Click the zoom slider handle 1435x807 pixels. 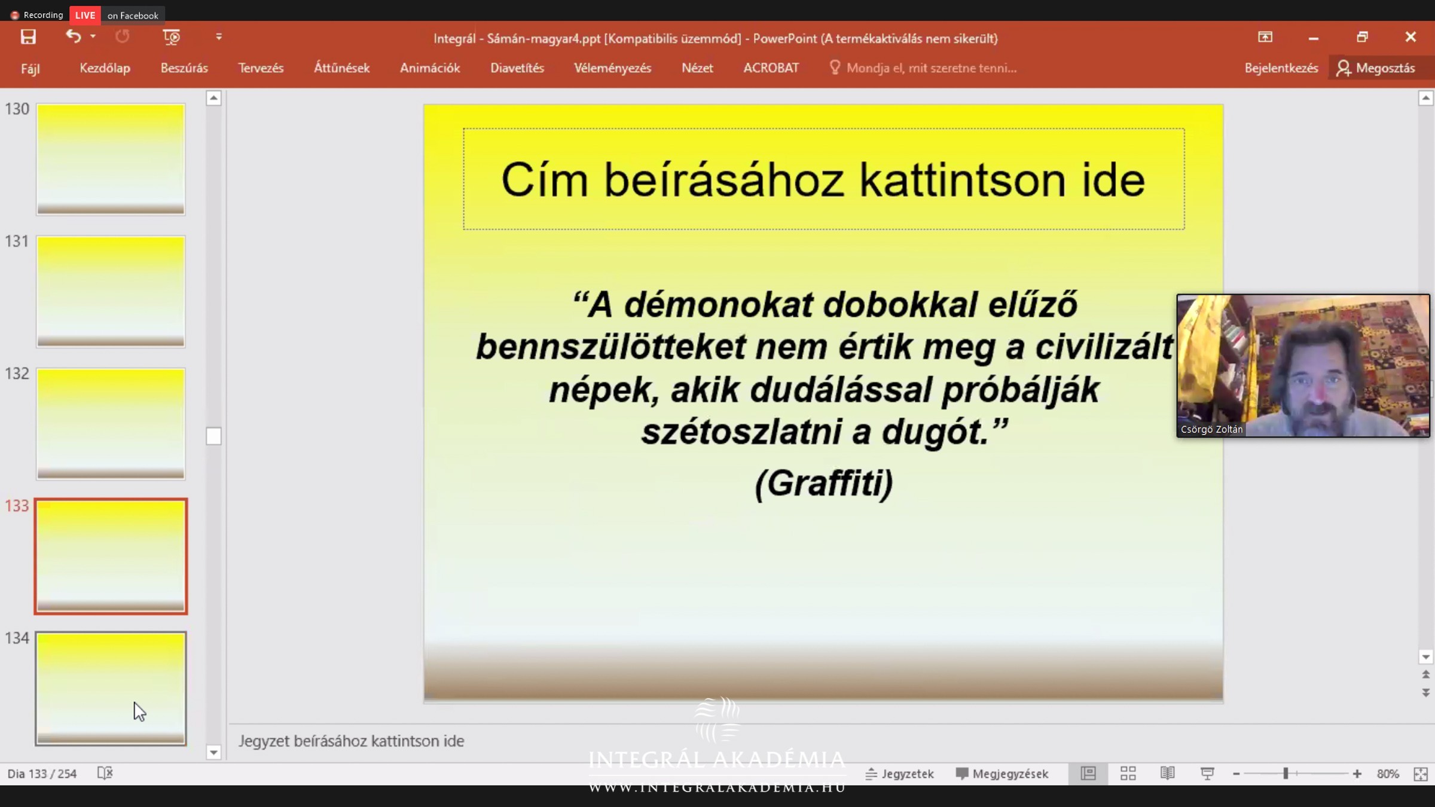pyautogui.click(x=1286, y=774)
